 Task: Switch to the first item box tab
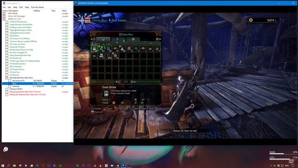103,39
